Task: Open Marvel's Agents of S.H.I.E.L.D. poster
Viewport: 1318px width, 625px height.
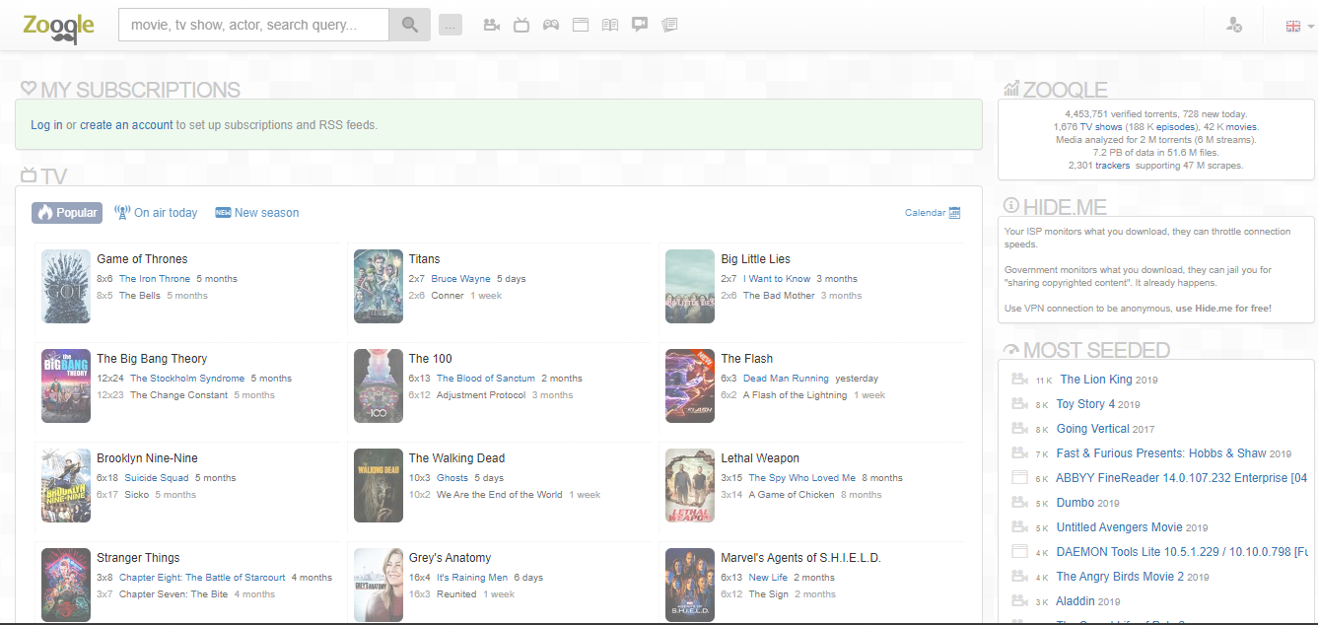Action: pyautogui.click(x=690, y=585)
